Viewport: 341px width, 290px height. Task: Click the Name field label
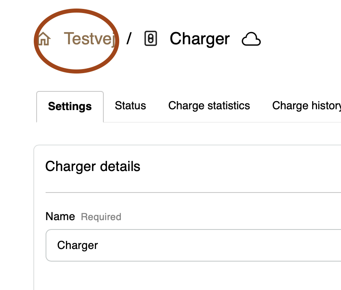pos(60,216)
